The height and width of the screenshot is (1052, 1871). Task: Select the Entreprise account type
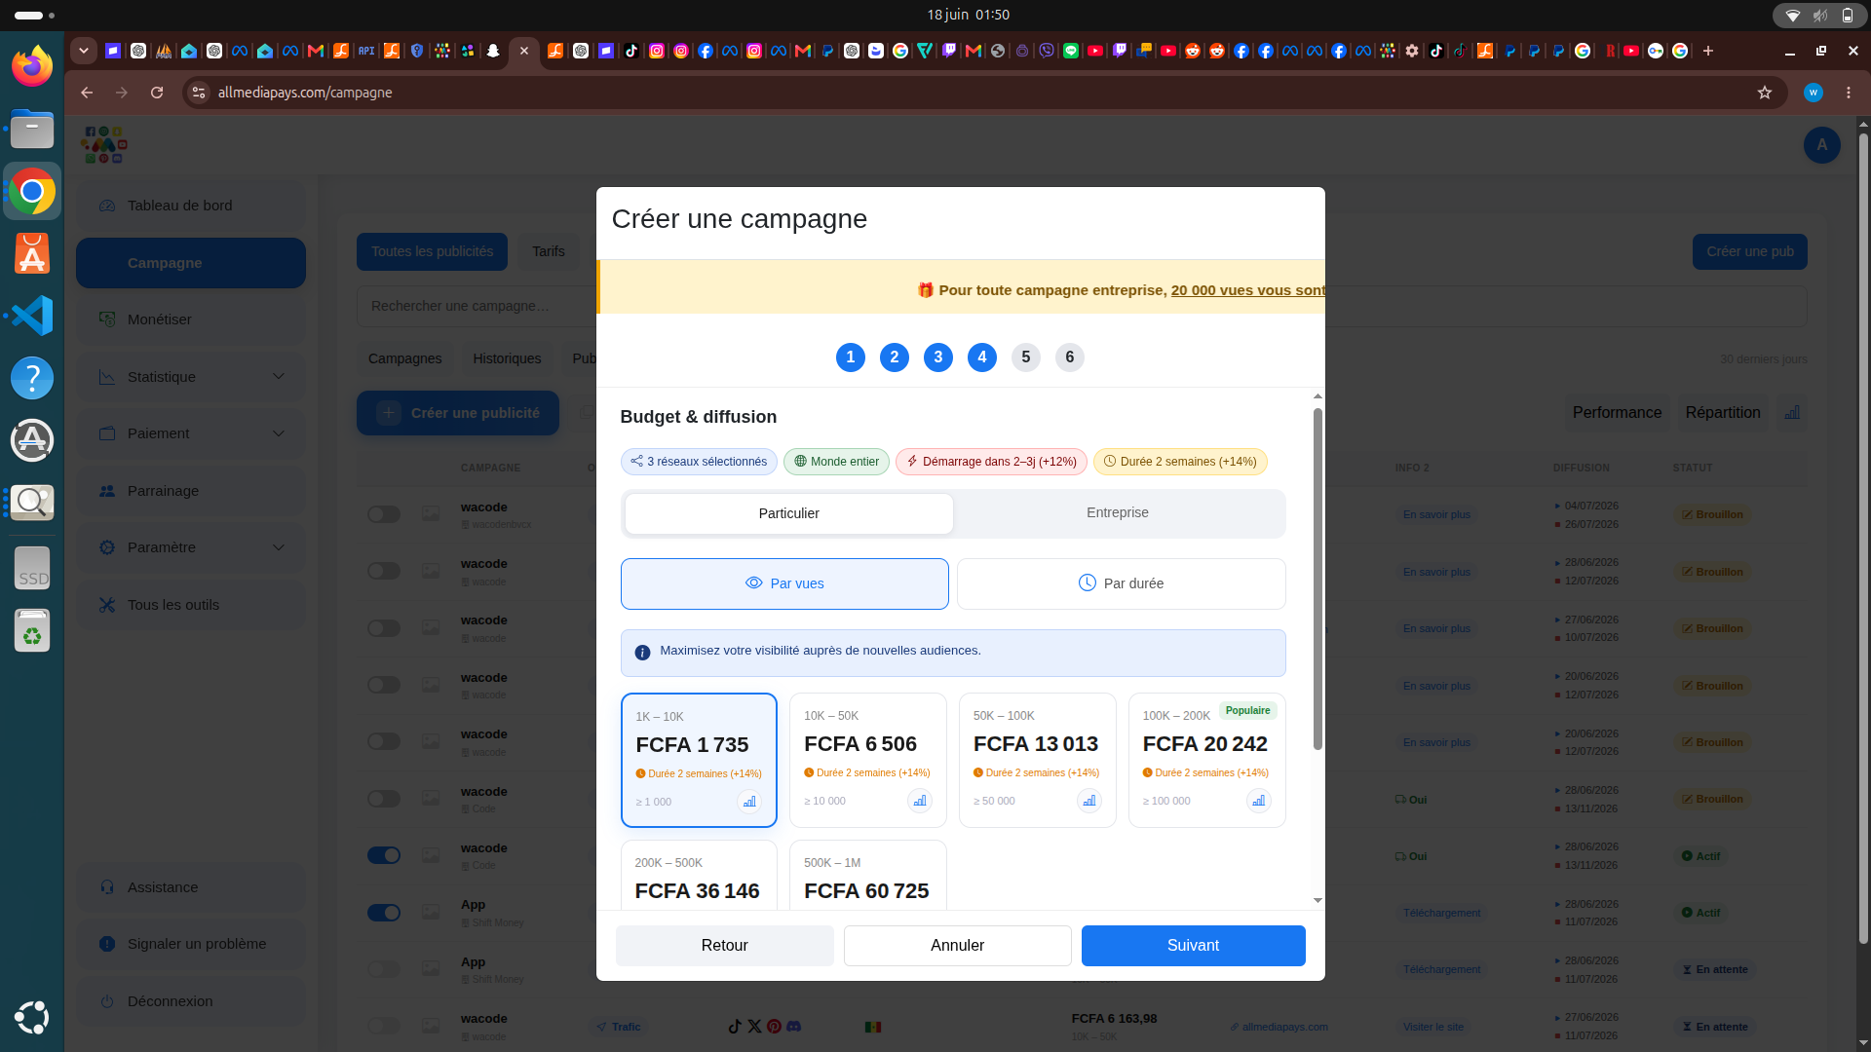click(1118, 513)
